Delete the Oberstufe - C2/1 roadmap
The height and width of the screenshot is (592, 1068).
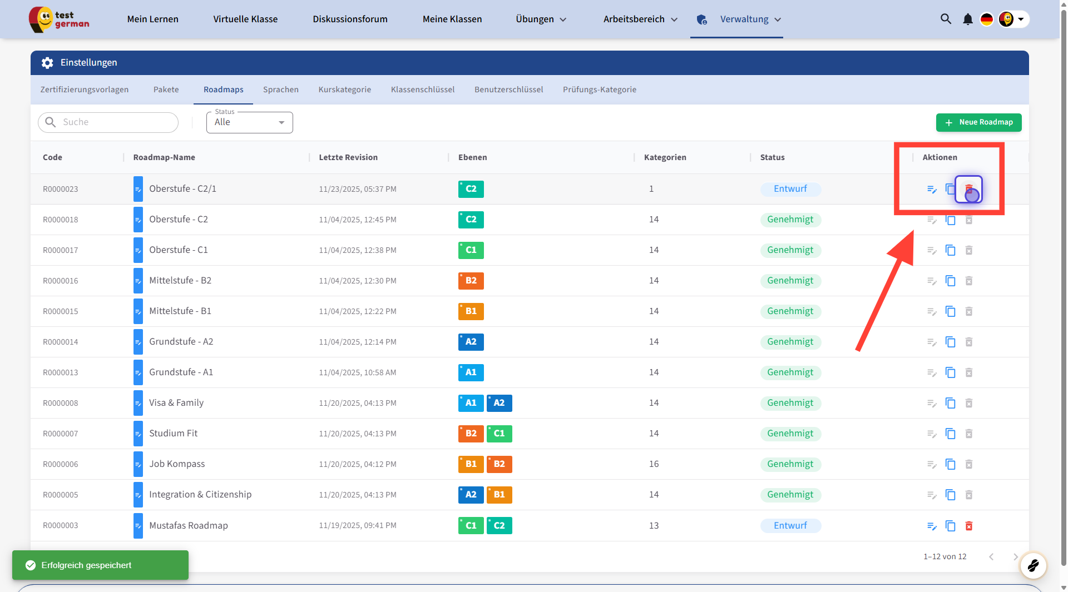pyautogui.click(x=968, y=189)
